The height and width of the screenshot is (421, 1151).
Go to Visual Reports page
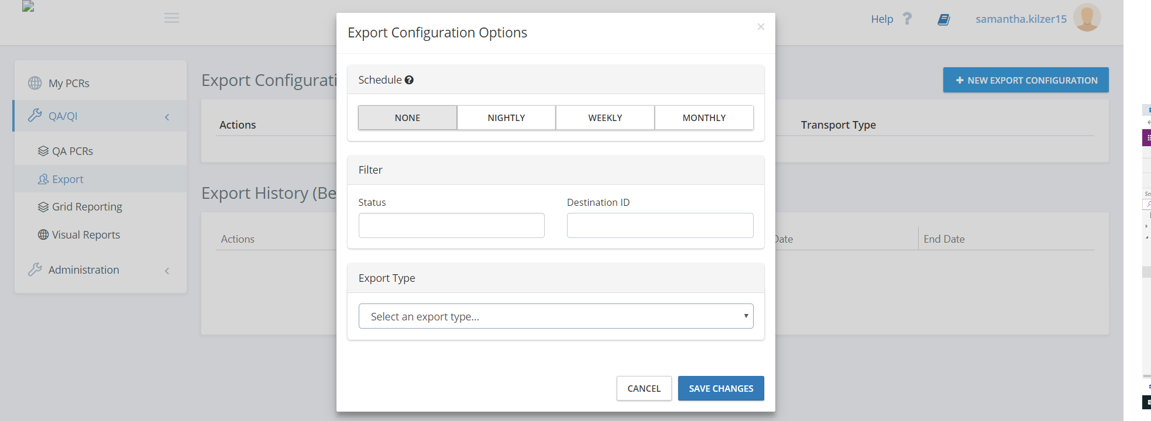click(x=85, y=235)
